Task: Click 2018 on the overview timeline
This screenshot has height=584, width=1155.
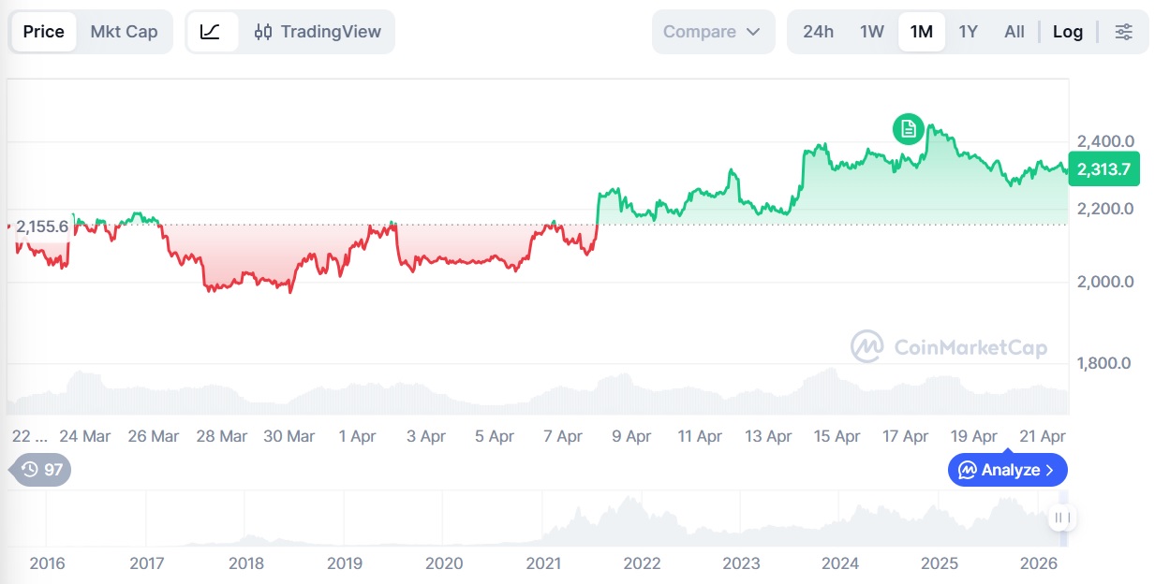Action: point(245,563)
